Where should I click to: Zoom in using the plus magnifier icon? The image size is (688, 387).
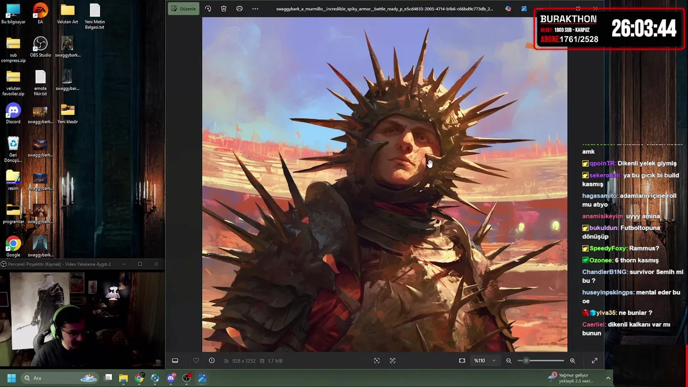coord(572,361)
